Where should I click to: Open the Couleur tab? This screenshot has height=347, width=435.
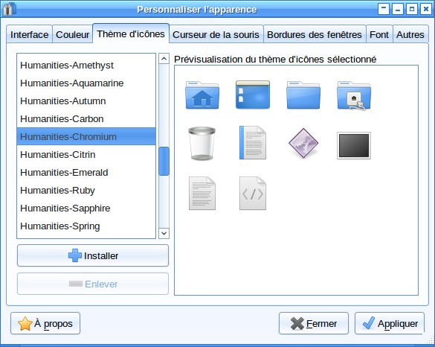72,34
